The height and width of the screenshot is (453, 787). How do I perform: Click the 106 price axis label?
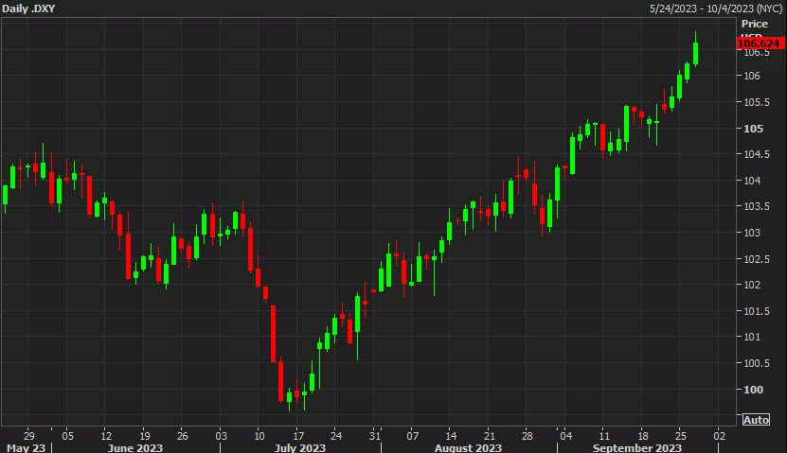(x=751, y=76)
